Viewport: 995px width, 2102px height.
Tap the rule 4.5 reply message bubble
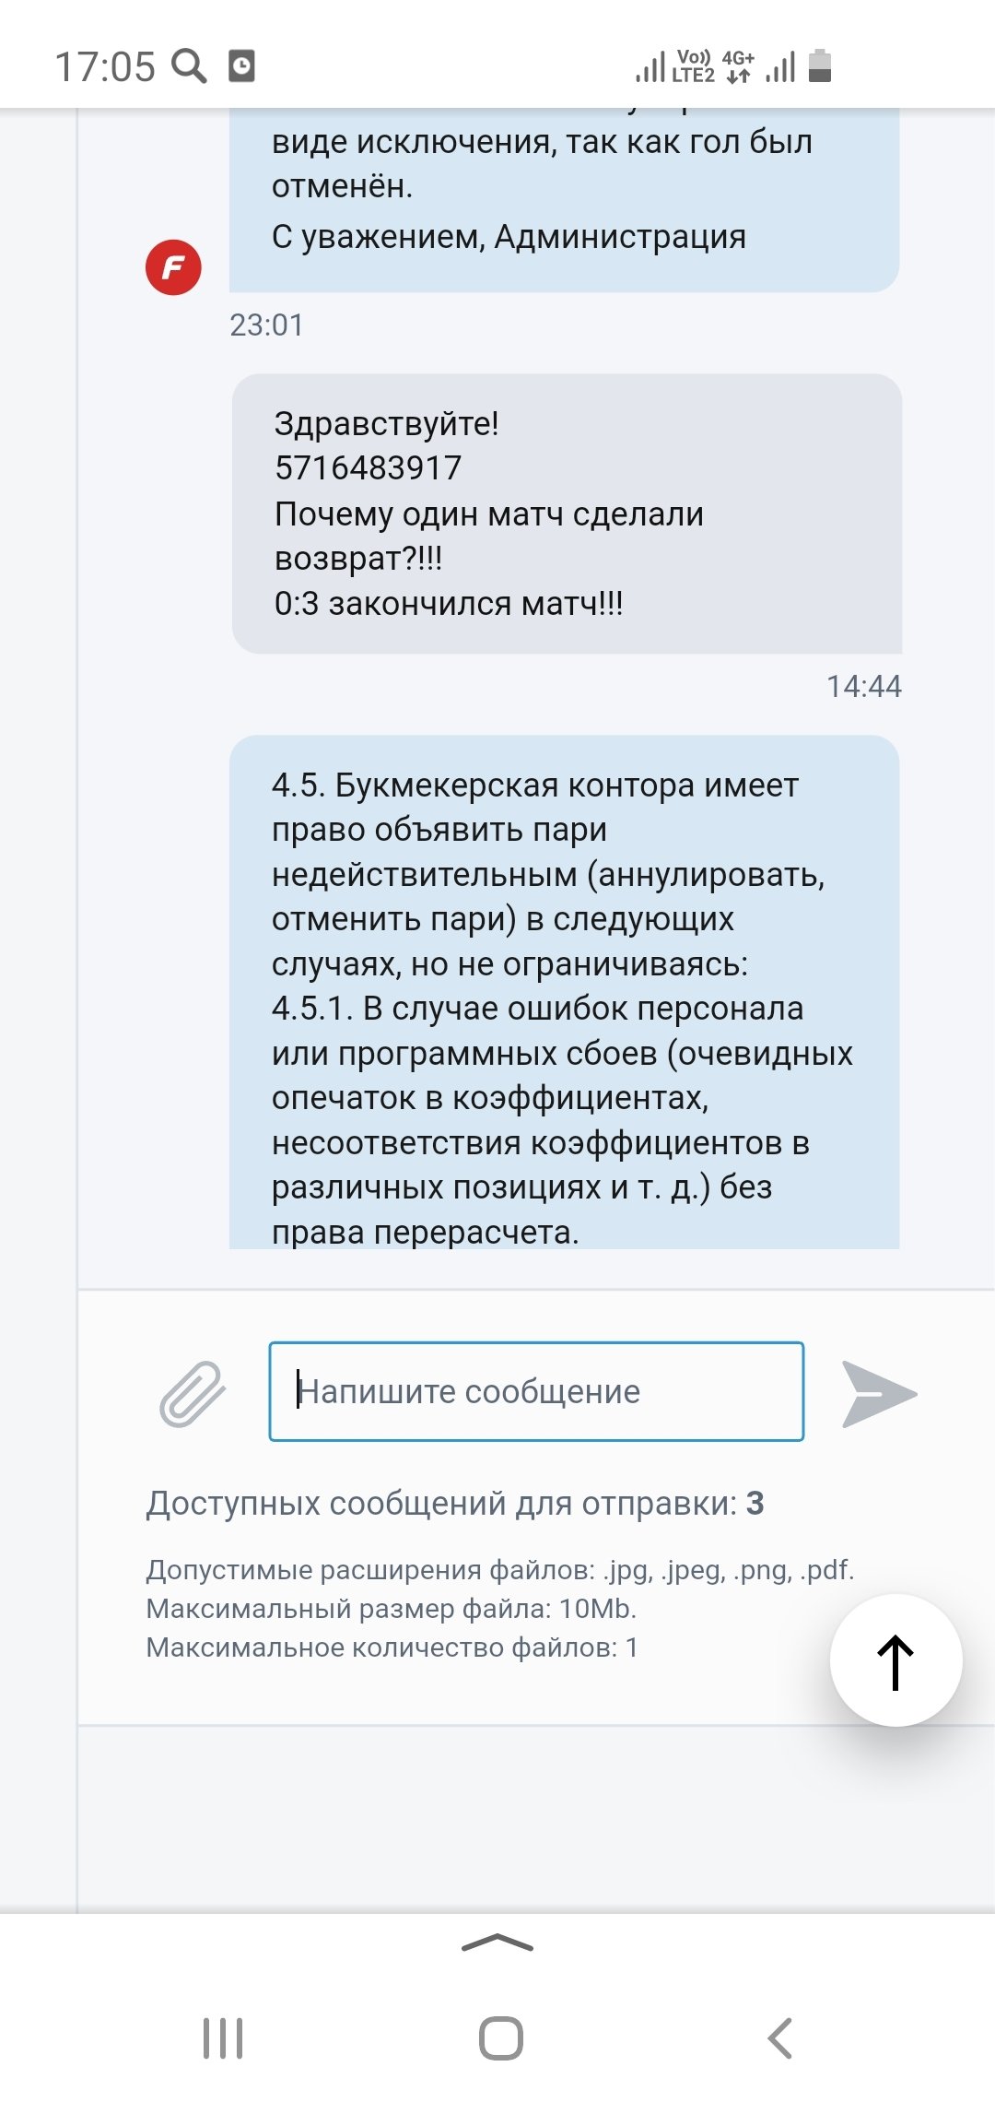point(564,992)
